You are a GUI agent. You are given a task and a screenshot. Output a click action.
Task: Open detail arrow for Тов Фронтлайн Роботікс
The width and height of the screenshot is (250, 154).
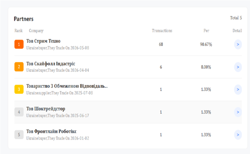pyautogui.click(x=238, y=135)
